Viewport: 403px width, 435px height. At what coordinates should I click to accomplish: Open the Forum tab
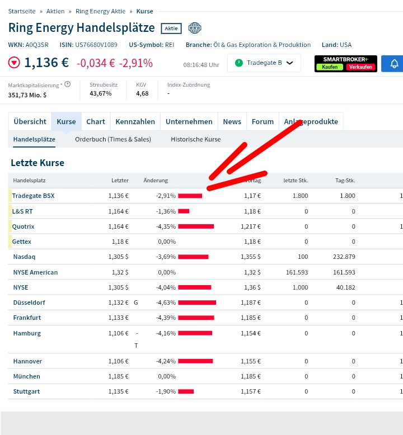[263, 121]
